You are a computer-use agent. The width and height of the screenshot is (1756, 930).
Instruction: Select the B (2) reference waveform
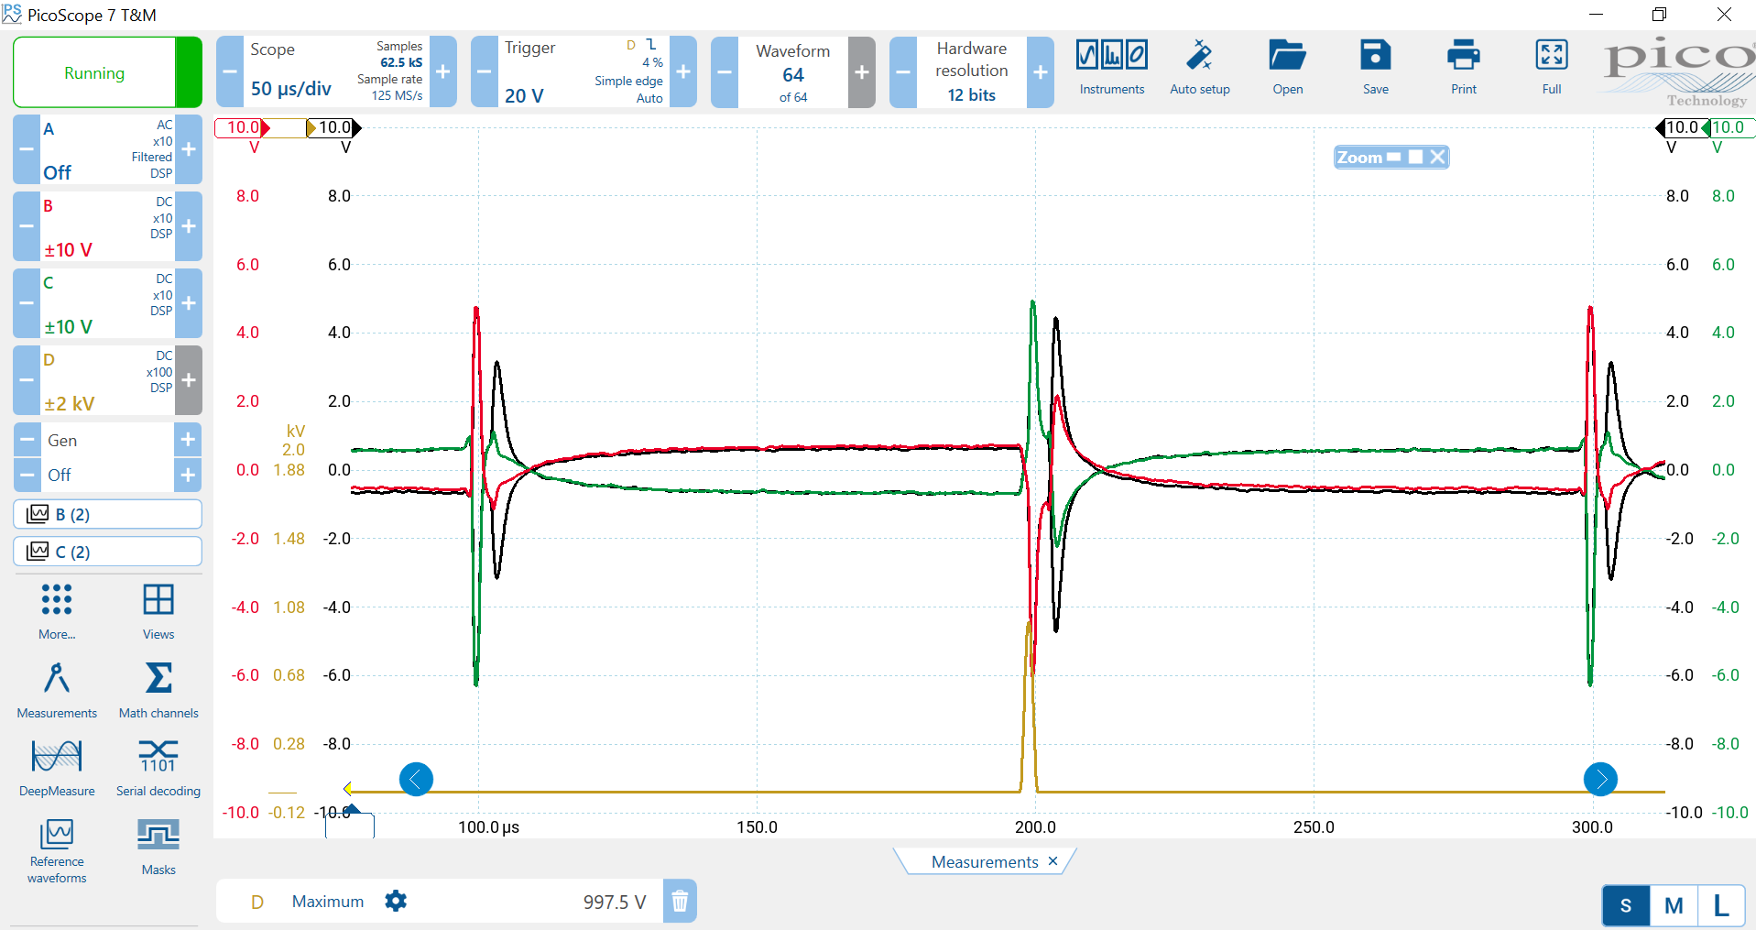(x=107, y=514)
